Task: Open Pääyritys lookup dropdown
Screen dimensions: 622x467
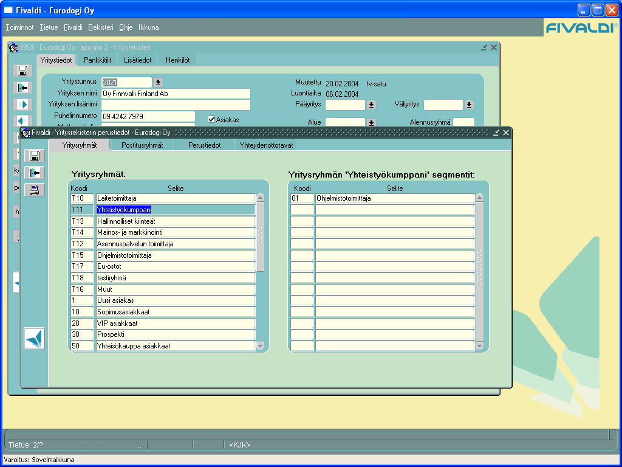Action: click(x=371, y=105)
